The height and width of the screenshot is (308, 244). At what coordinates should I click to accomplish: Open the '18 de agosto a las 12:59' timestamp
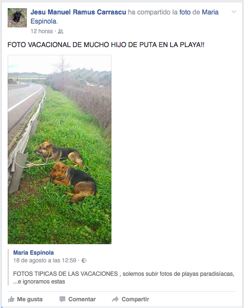coord(45,260)
